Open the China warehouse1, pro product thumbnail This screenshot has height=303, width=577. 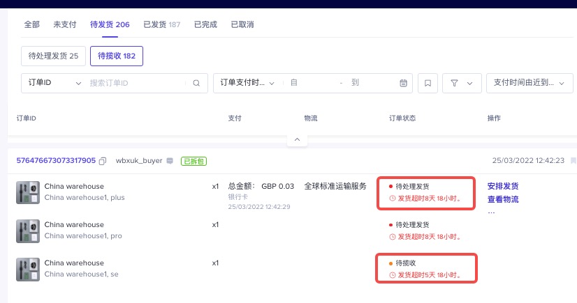point(28,231)
